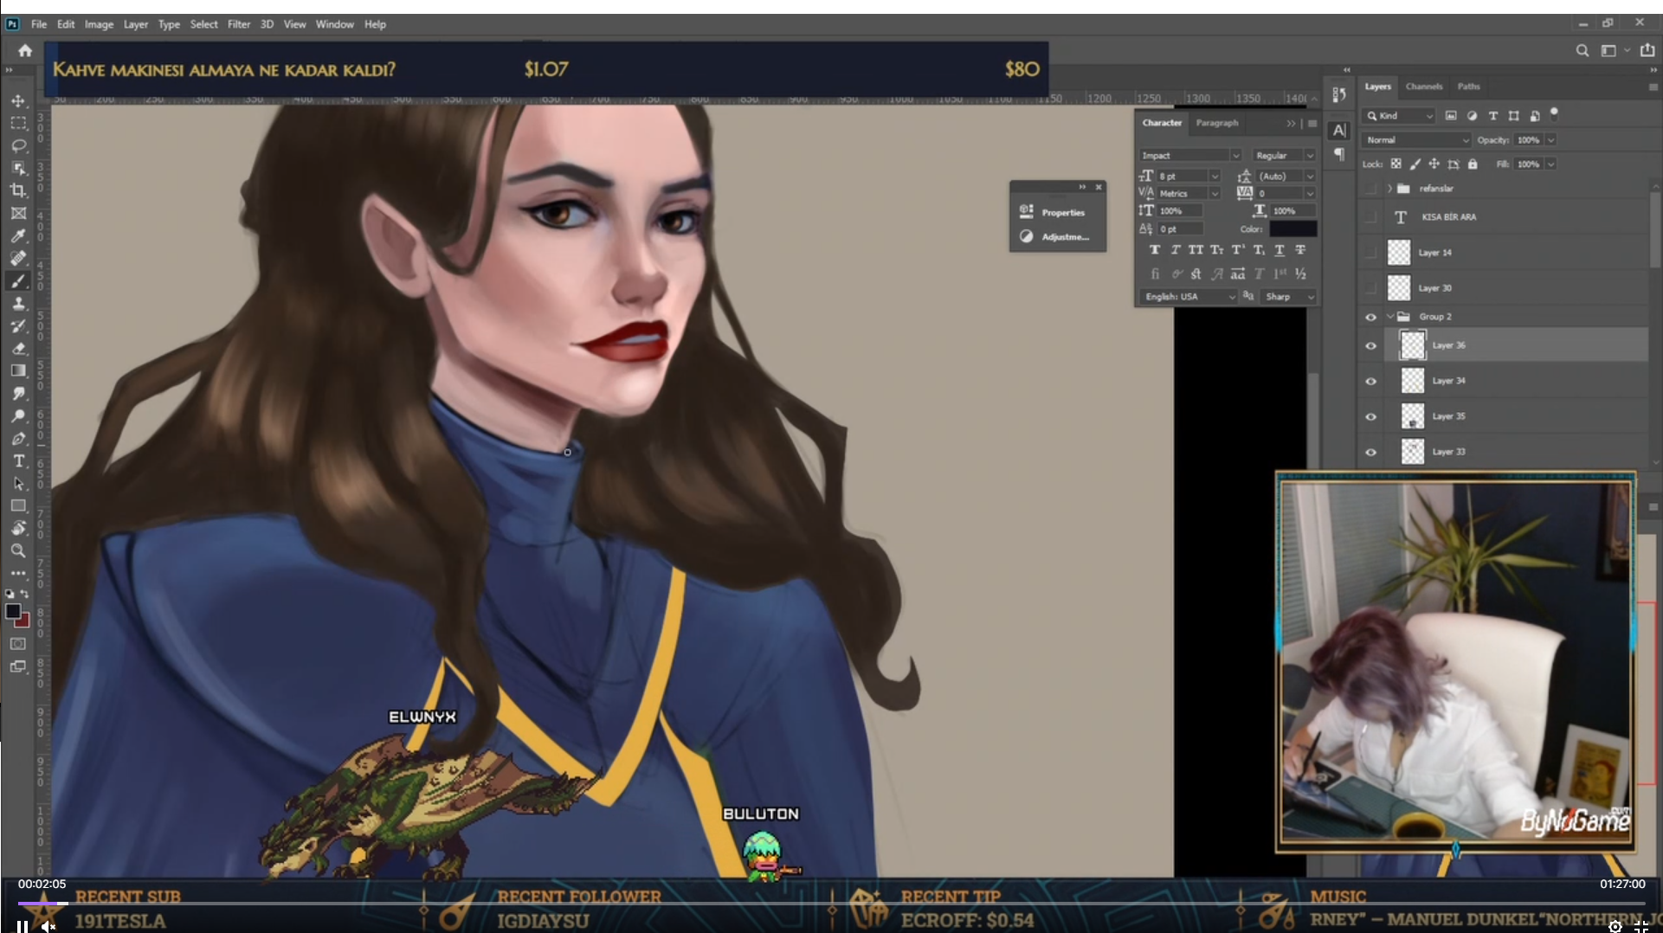This screenshot has width=1663, height=933.
Task: Open the Impact font family dropdown
Action: pos(1190,156)
